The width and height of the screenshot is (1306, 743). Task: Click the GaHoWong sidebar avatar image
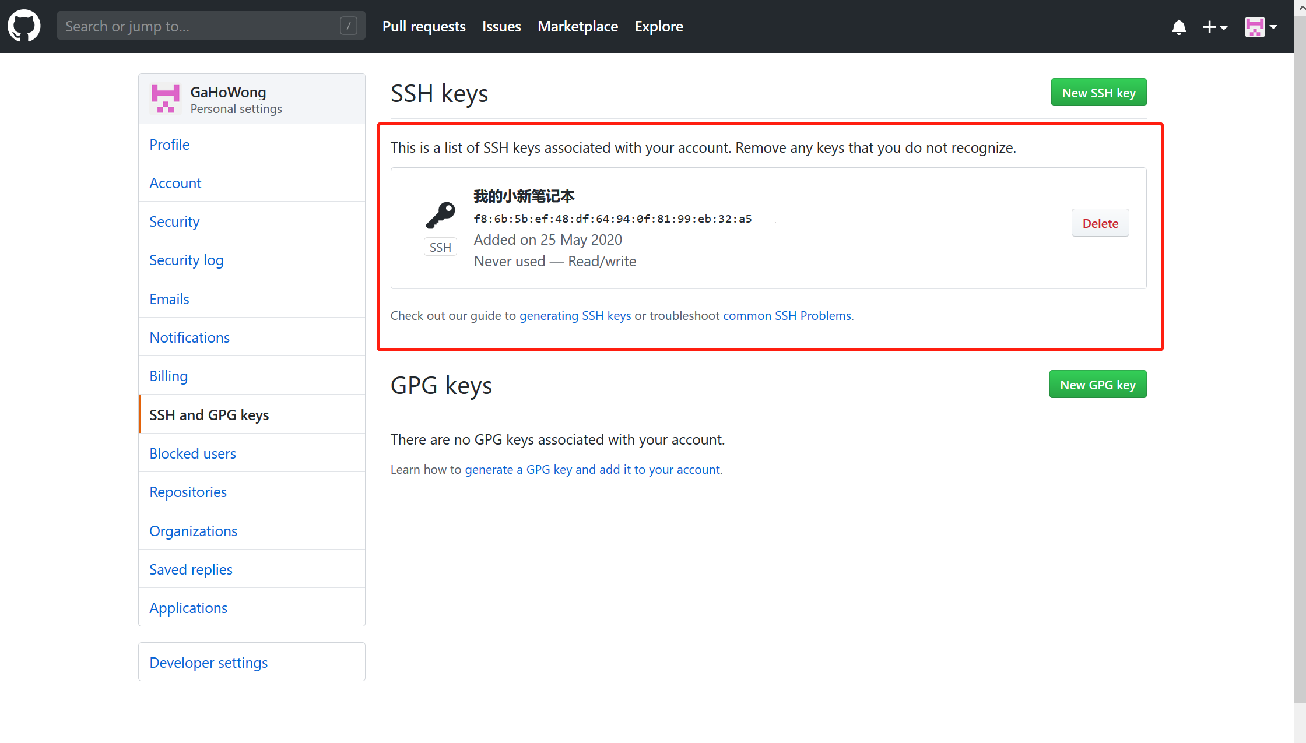(x=165, y=99)
